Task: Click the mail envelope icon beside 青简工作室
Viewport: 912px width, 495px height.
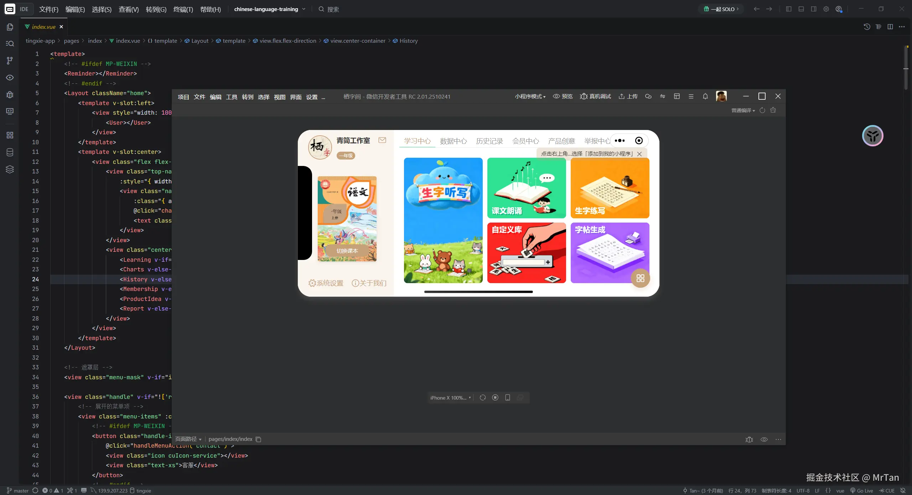Action: coord(382,140)
